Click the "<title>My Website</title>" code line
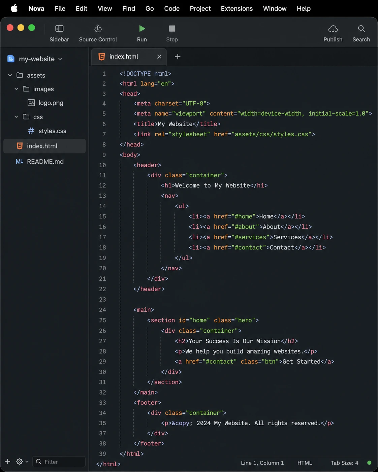378x472 pixels. pyautogui.click(x=177, y=124)
